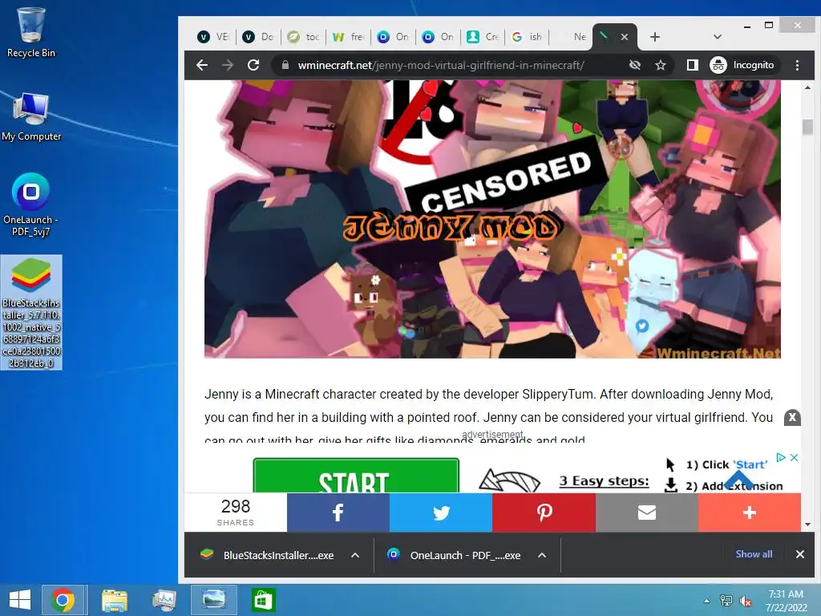Open more share options plus button
The width and height of the screenshot is (821, 616).
750,513
